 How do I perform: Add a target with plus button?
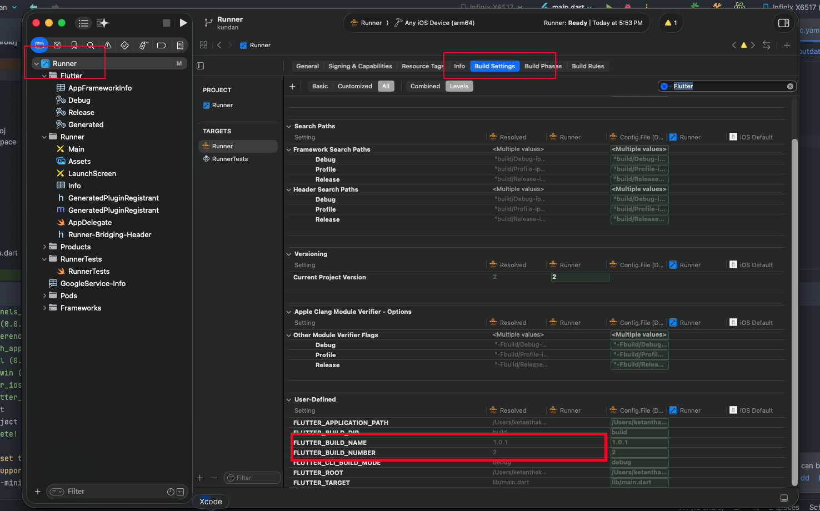[x=200, y=478]
